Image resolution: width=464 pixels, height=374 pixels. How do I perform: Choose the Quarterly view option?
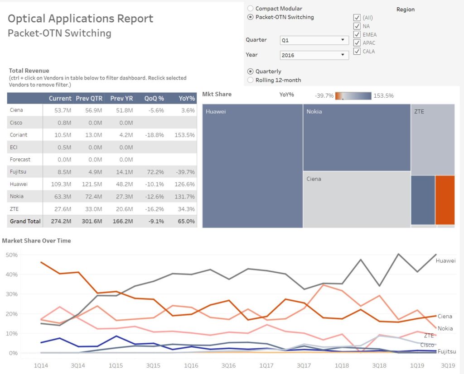(250, 71)
